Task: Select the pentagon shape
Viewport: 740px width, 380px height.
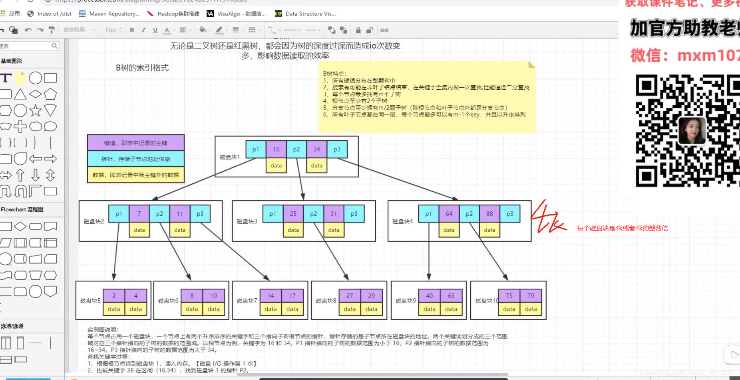Action: (50, 95)
